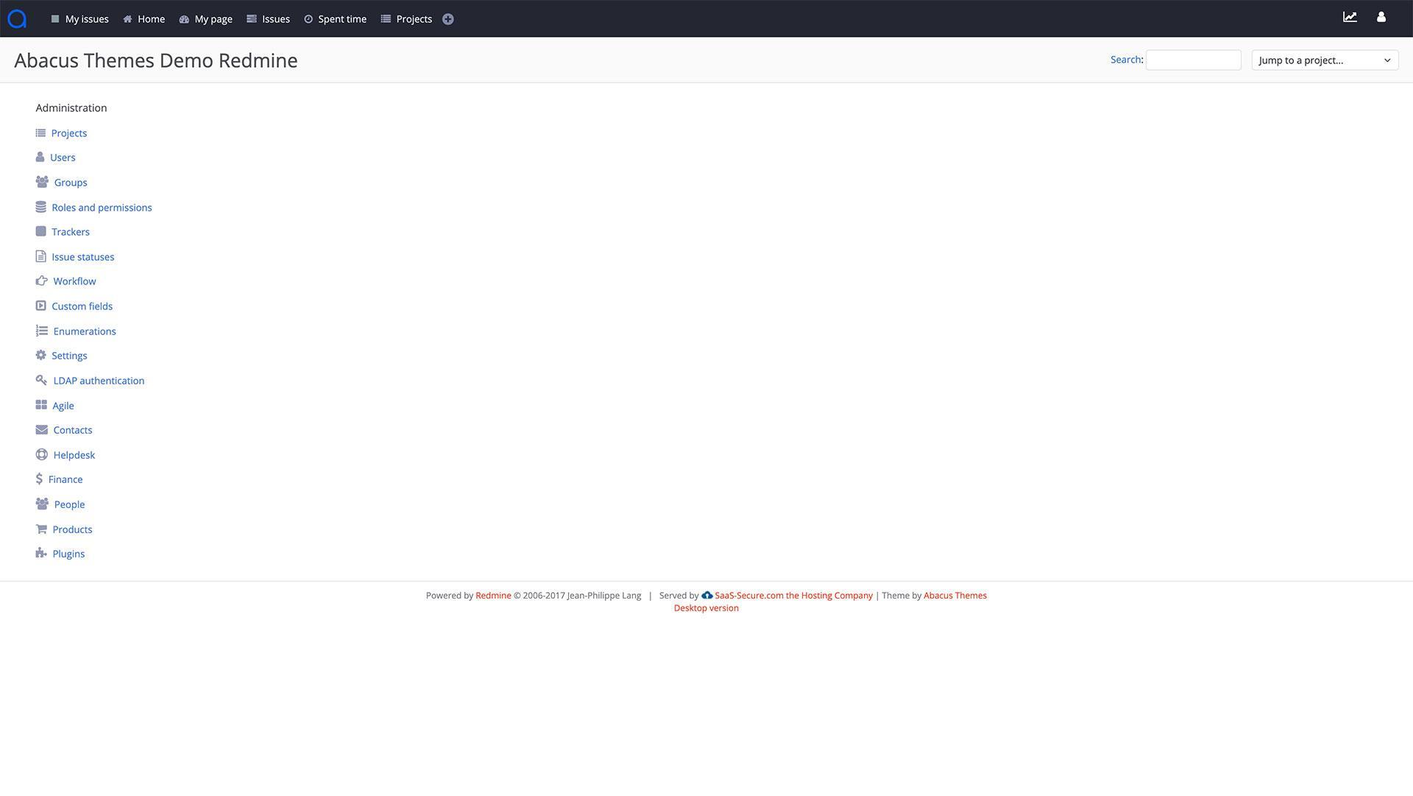Click the Workflow icon in sidebar

(40, 281)
